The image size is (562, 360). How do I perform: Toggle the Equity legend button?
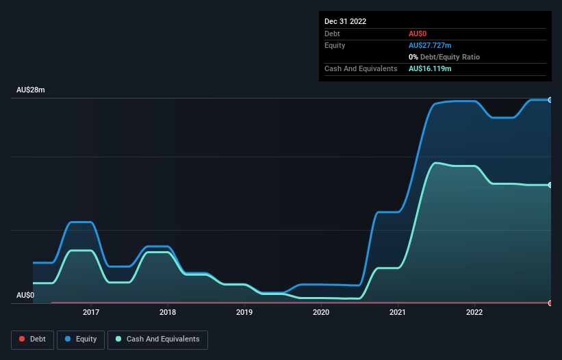coord(81,339)
